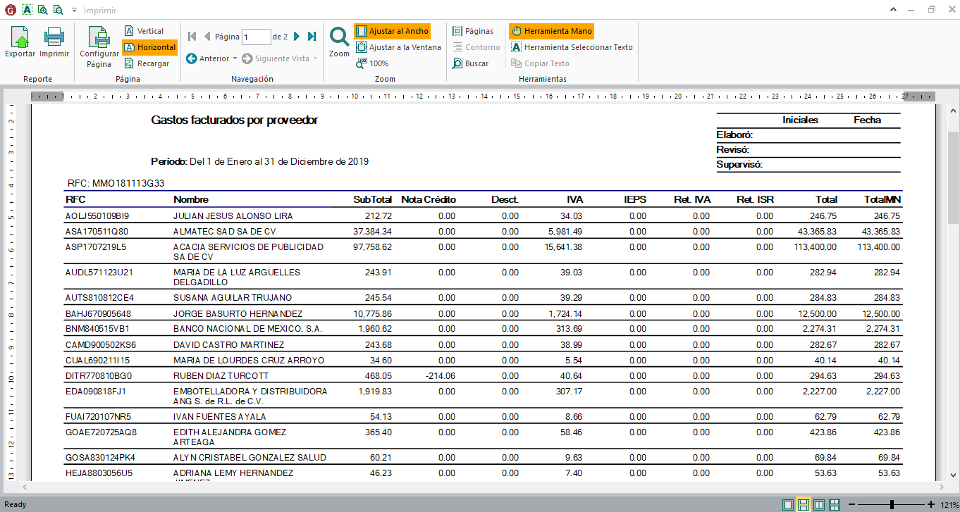The image size is (960, 512).
Task: Set zoom to 100%
Action: (372, 63)
